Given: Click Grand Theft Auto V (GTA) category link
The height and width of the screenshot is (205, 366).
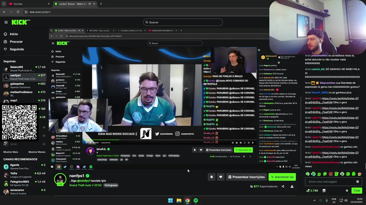Looking at the screenshot, I should pyautogui.click(x=85, y=185).
